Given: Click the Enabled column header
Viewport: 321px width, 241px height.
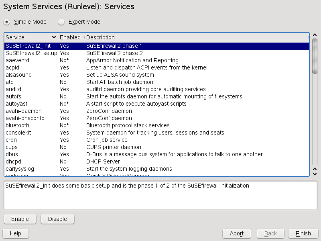Looking at the screenshot, I should (x=71, y=37).
